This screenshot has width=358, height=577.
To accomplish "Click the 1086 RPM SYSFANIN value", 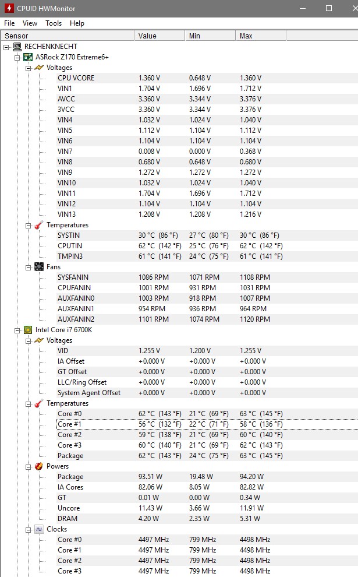I will pyautogui.click(x=154, y=277).
